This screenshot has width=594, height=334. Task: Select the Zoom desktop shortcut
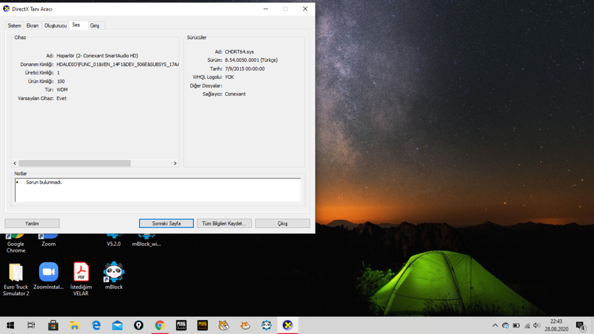coord(48,240)
